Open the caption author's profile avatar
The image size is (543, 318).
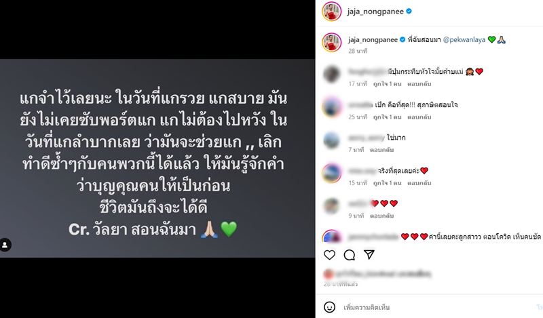[332, 43]
